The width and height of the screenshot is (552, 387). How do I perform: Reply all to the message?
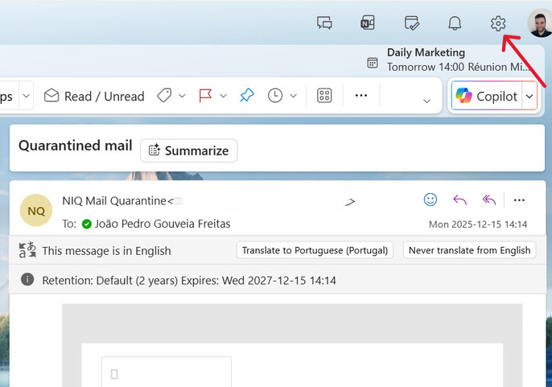[489, 200]
